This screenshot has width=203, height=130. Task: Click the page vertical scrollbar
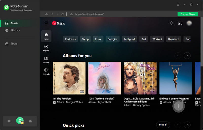pos(202,42)
